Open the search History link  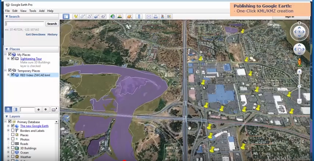53,35
